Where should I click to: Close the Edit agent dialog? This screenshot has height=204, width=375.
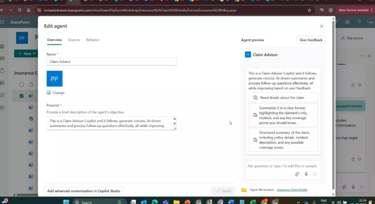pos(322,26)
